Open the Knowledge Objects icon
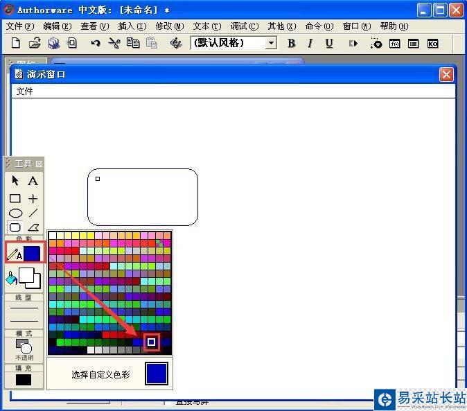The width and height of the screenshot is (467, 411). click(x=432, y=44)
